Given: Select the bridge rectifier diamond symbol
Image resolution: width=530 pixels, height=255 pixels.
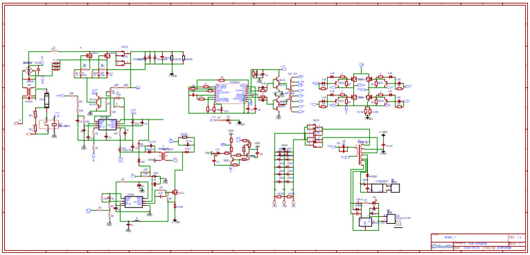Looking at the screenshot, I should [x=29, y=70].
